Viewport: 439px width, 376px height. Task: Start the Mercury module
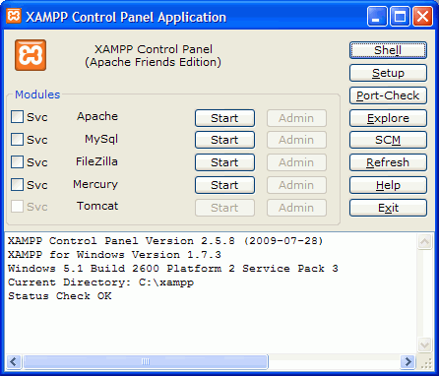tap(224, 185)
